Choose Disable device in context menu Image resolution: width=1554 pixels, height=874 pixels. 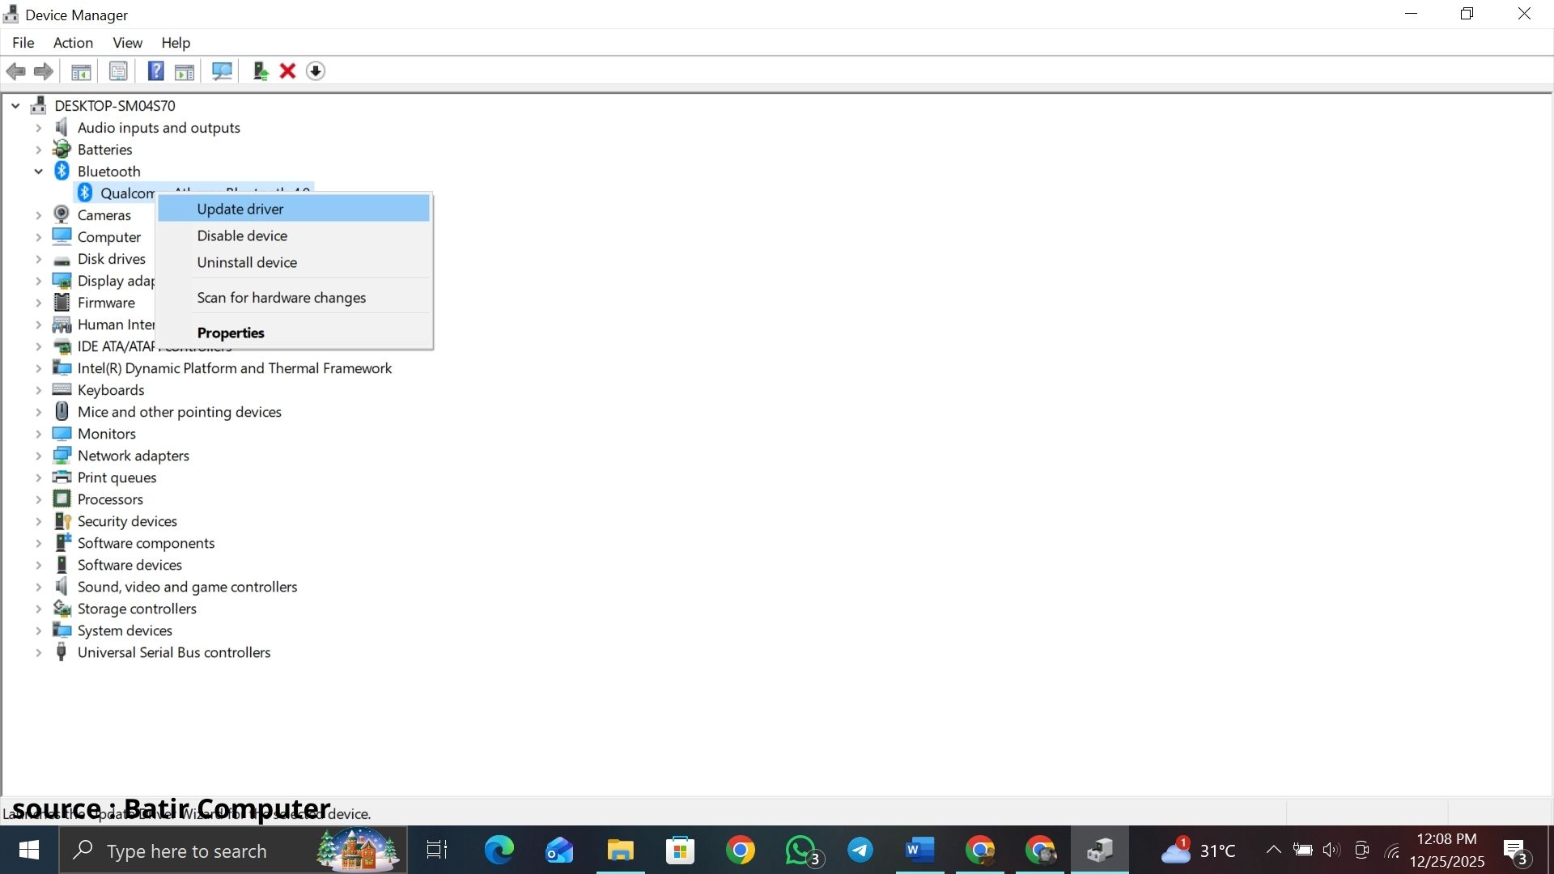[x=294, y=235]
